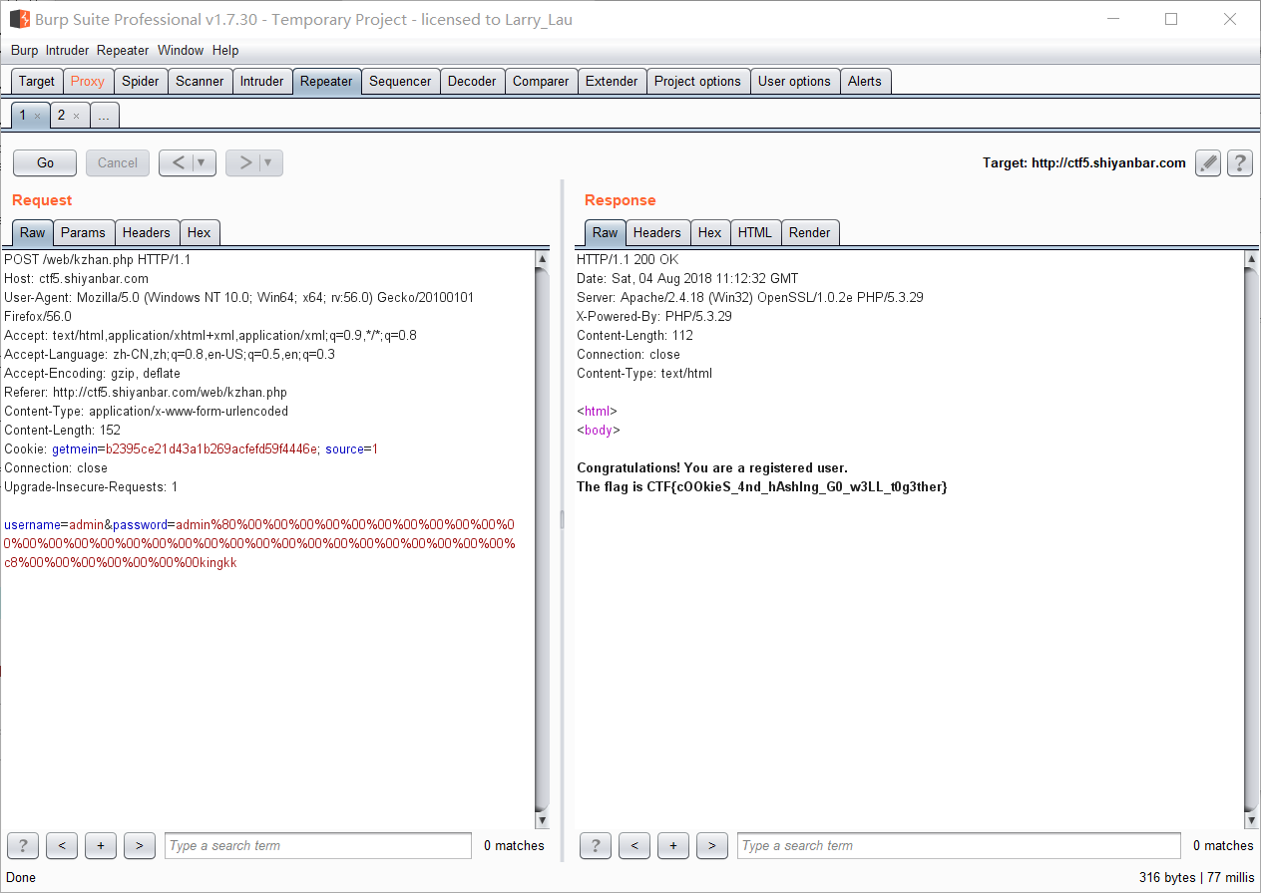Show response Render view

tap(810, 232)
